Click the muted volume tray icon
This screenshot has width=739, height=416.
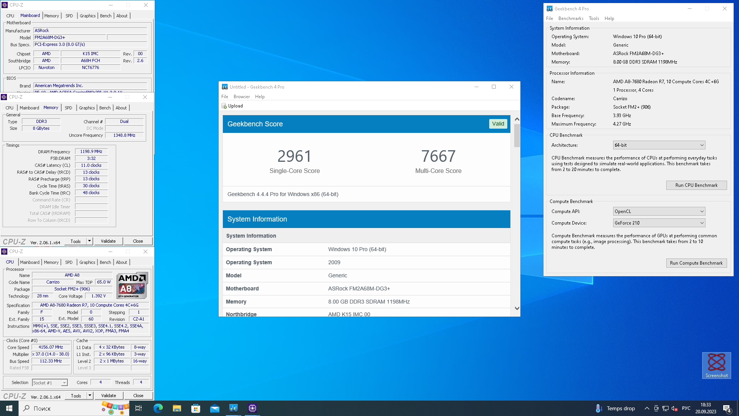pos(674,408)
